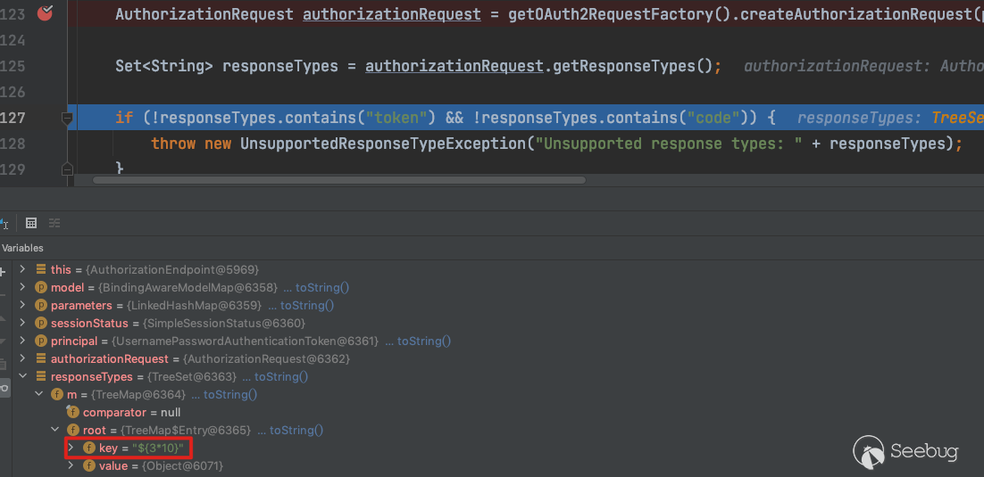984x477 pixels.
Task: Click the New Watch plus icon
Action: (x=3, y=271)
